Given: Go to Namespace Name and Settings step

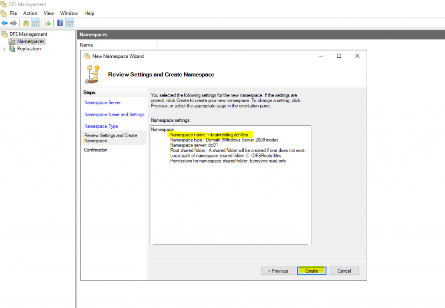Looking at the screenshot, I should tap(114, 114).
